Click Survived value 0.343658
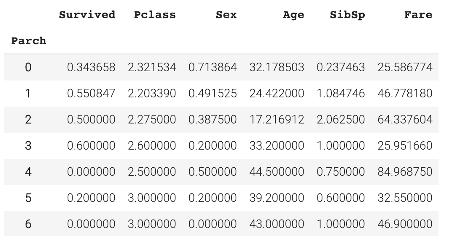452x236 pixels. coord(91,67)
